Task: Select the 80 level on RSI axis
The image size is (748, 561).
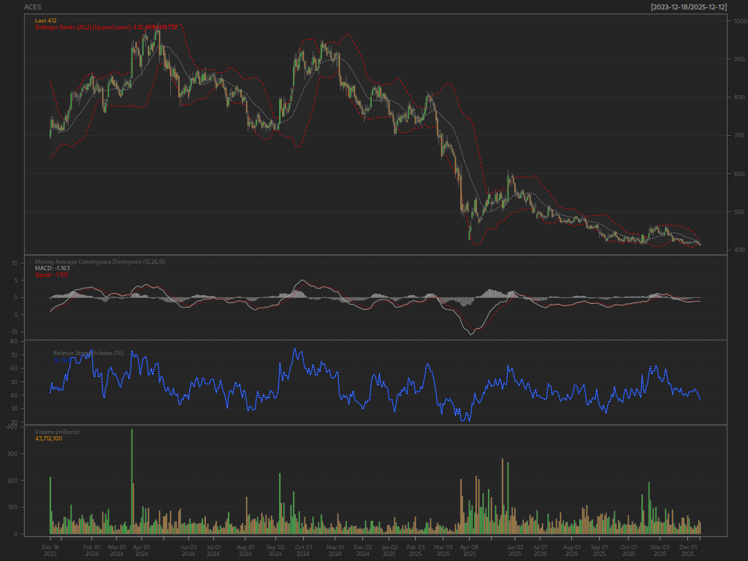Action: point(14,342)
